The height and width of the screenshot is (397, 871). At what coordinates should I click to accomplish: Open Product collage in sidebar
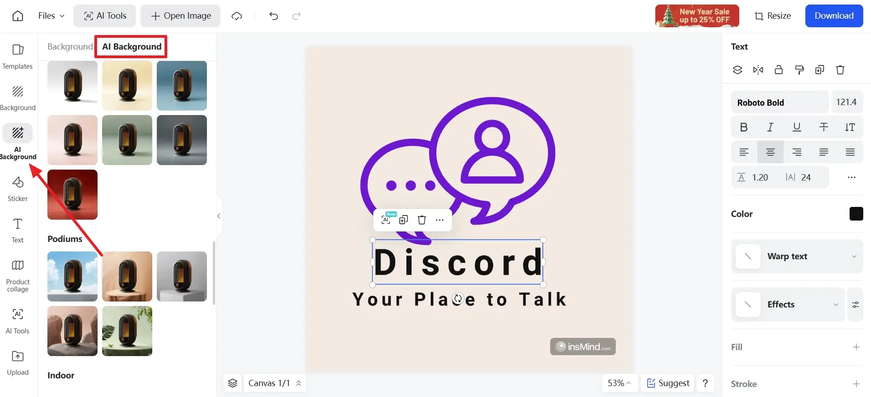(18, 276)
